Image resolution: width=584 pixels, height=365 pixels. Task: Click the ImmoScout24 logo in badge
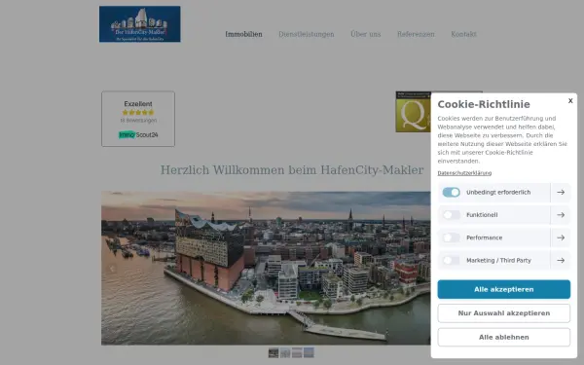tap(138, 135)
